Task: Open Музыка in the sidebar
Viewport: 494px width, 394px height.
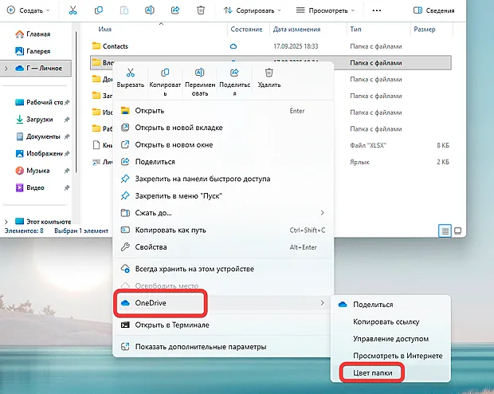Action: [x=32, y=171]
